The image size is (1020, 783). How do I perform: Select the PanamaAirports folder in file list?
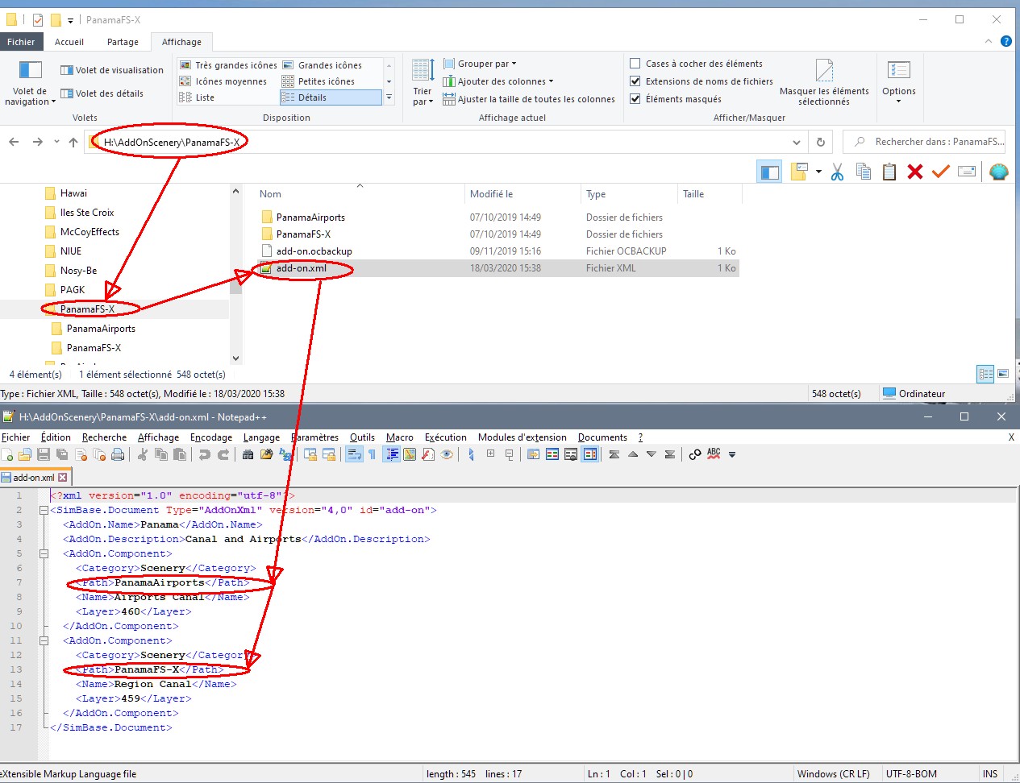310,217
